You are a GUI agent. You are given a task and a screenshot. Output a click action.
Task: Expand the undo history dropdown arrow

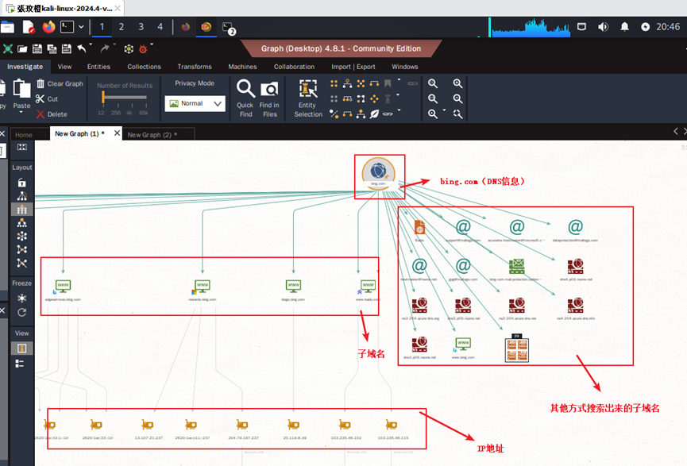click(91, 44)
